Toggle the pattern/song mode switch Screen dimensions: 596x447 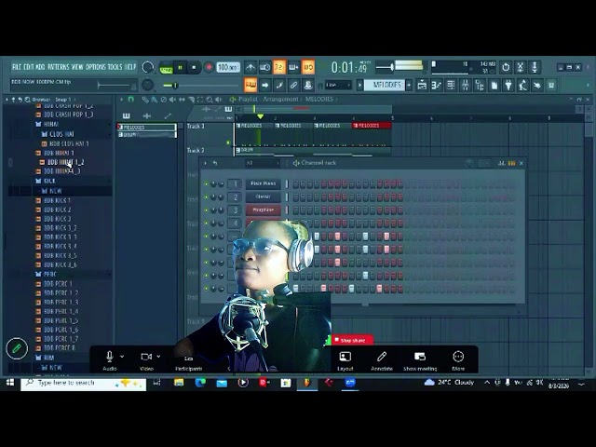[166, 68]
